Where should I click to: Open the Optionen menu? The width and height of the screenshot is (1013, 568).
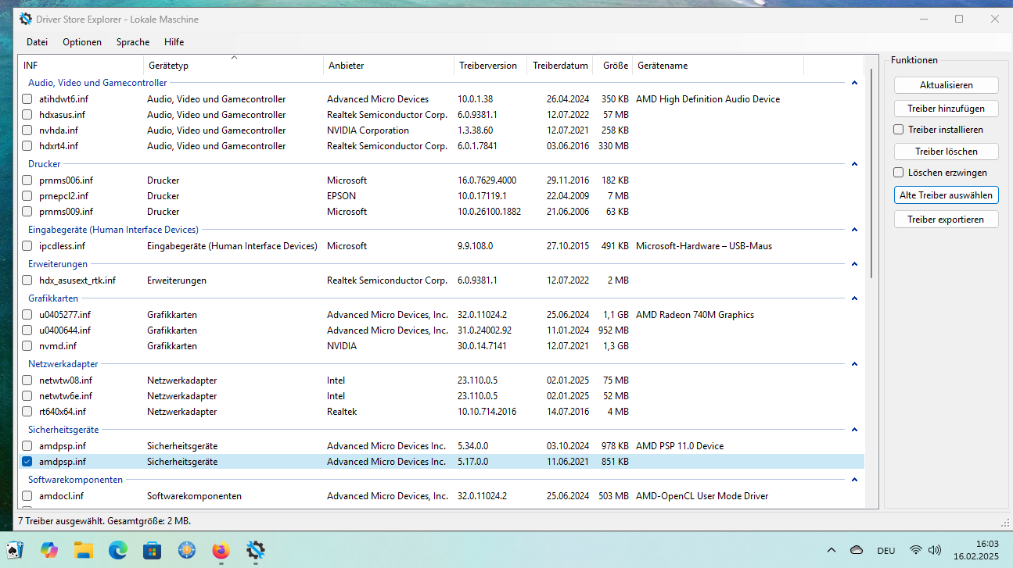click(x=82, y=42)
